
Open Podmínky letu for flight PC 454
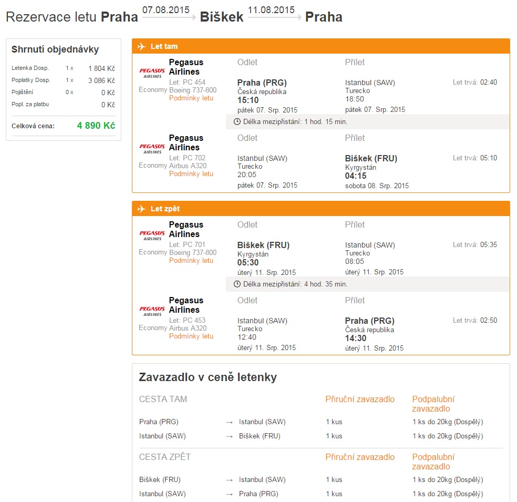pos(191,98)
